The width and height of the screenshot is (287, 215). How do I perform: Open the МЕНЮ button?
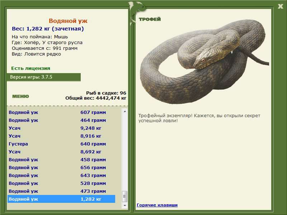point(20,96)
